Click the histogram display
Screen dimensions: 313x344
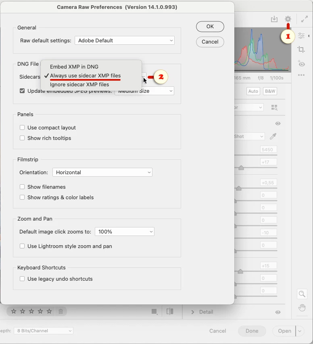click(263, 50)
